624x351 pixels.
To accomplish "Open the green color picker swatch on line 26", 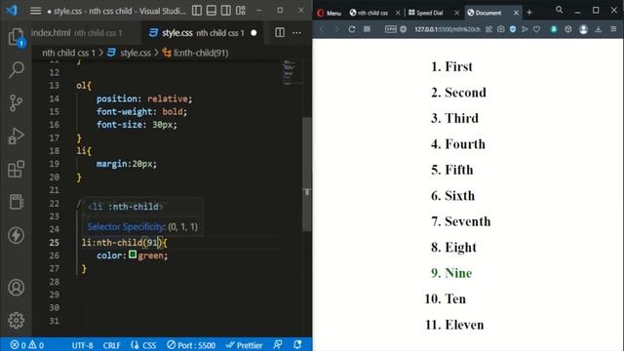I will click(x=133, y=254).
